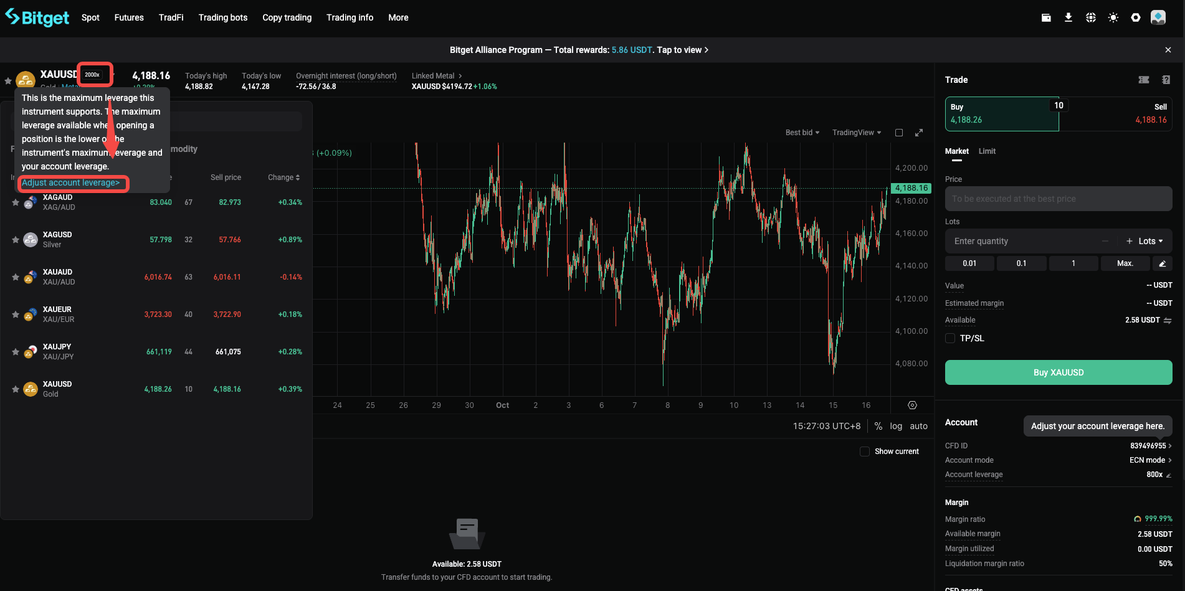
Task: Open the Copy trading menu
Action: (287, 17)
